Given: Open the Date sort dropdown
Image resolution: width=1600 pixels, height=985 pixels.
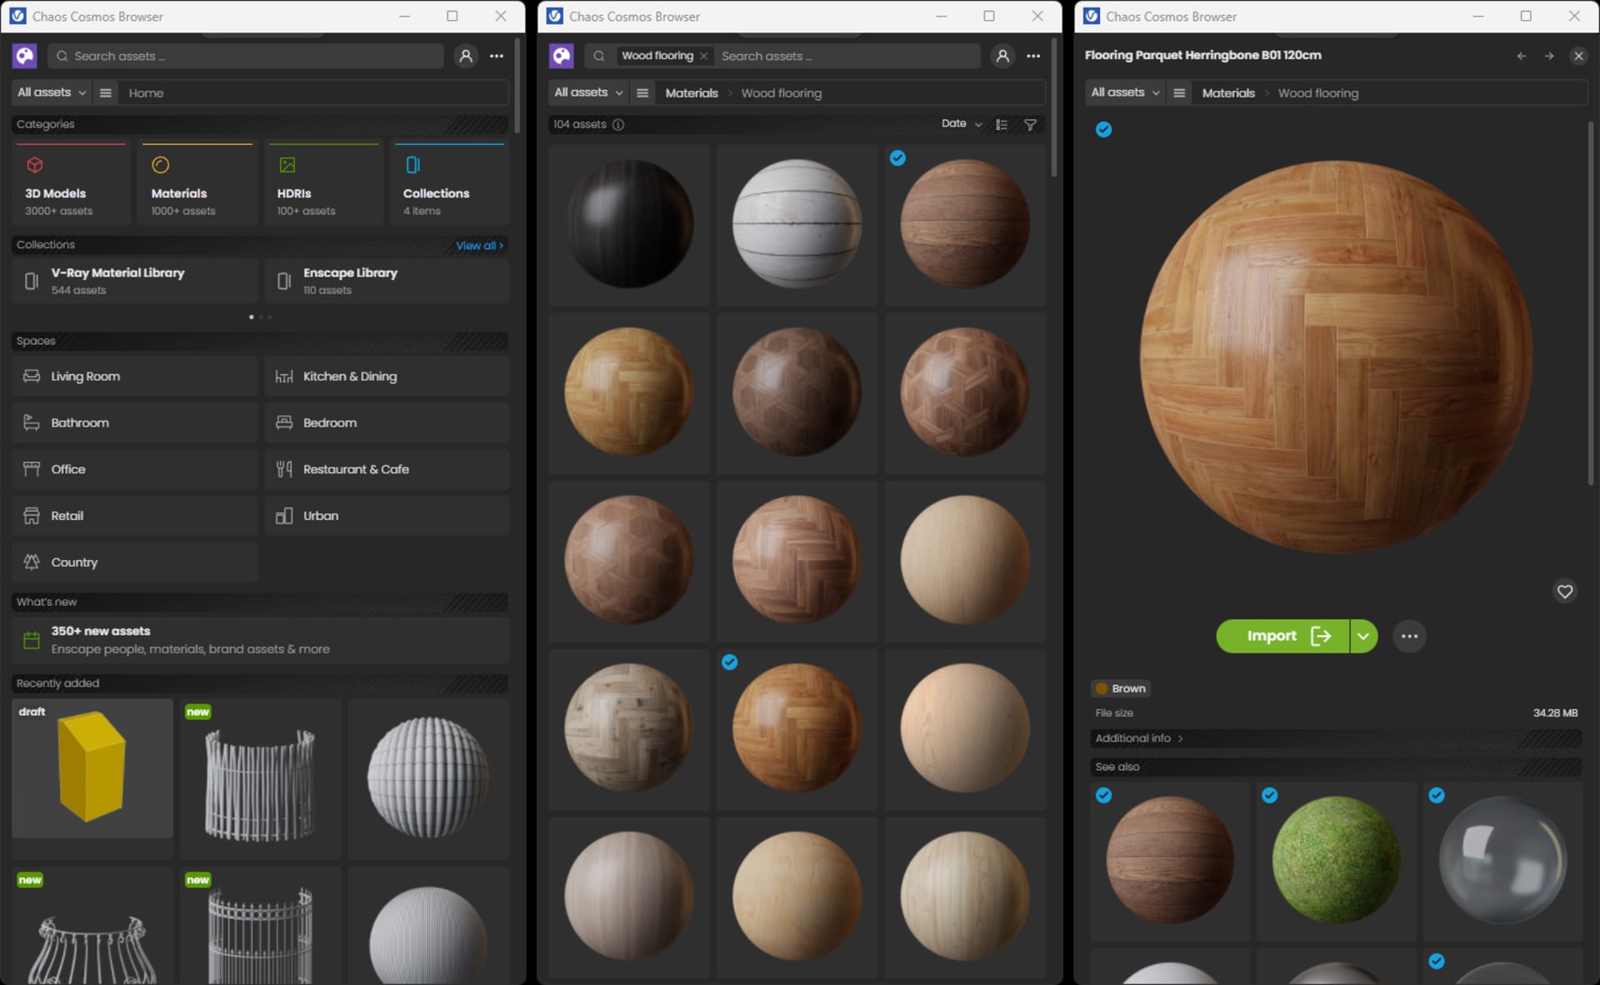Looking at the screenshot, I should click(x=962, y=123).
